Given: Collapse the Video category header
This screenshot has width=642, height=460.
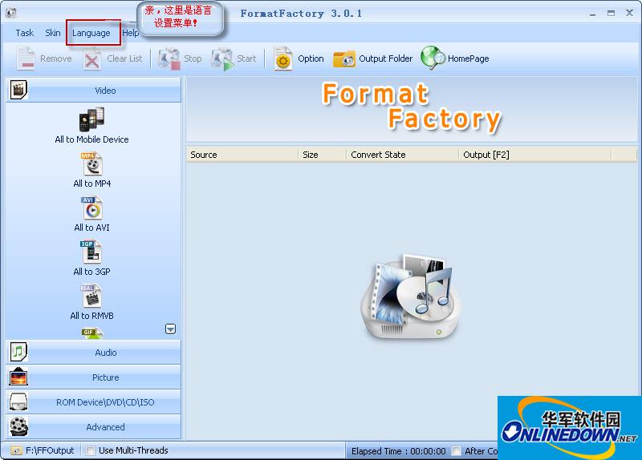Looking at the screenshot, I should pos(93,90).
